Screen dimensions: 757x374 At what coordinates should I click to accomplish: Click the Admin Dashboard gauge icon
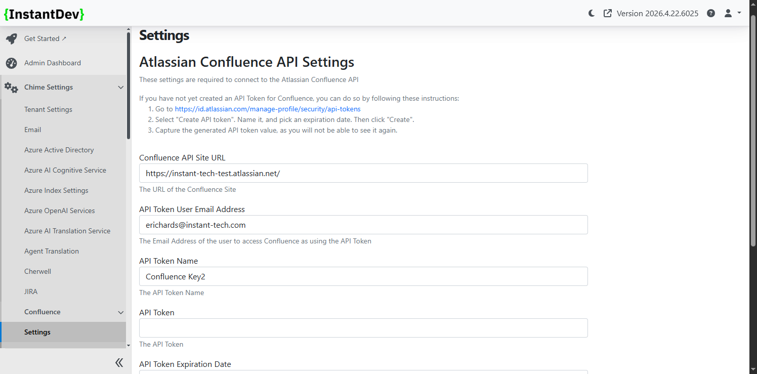(11, 63)
